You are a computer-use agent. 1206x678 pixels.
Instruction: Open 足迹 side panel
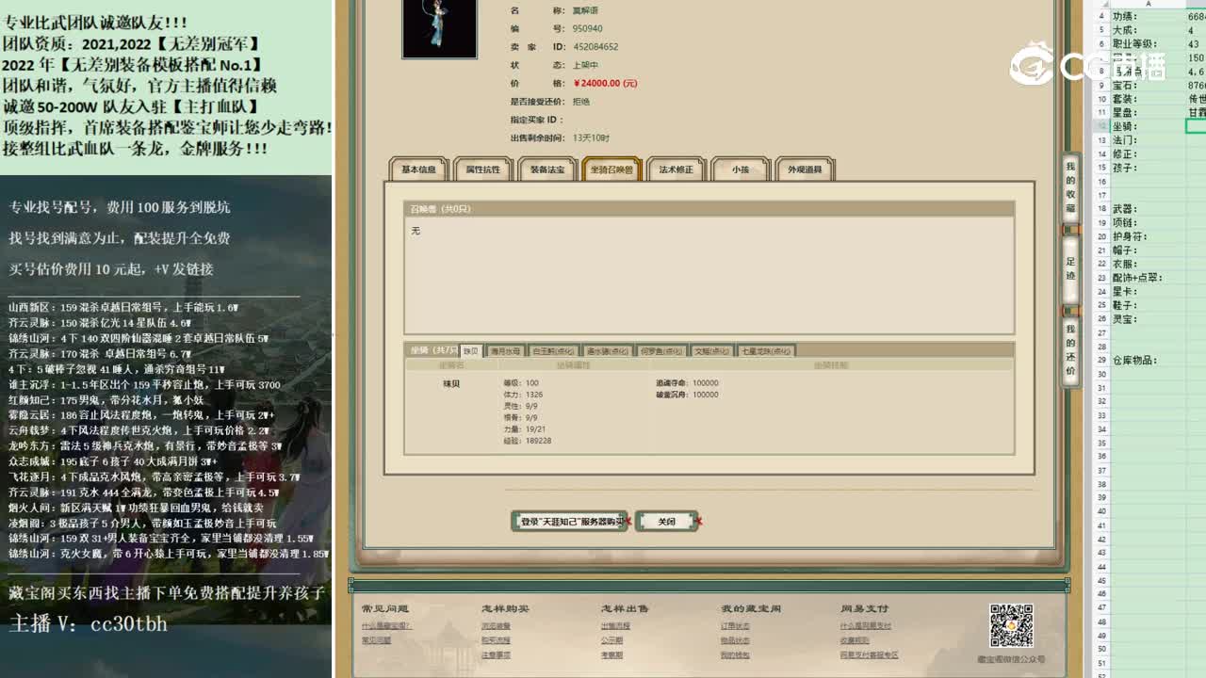click(x=1070, y=268)
